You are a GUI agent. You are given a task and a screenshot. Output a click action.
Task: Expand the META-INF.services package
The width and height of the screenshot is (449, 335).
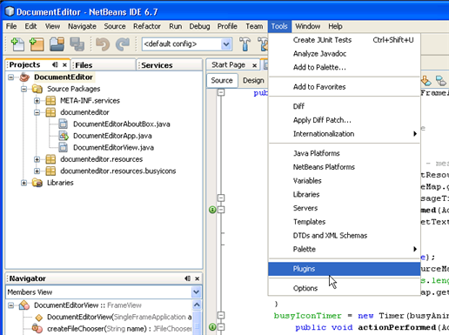37,101
